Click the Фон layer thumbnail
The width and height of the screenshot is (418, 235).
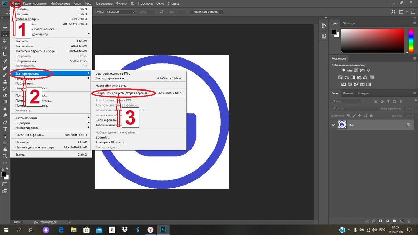pos(342,125)
